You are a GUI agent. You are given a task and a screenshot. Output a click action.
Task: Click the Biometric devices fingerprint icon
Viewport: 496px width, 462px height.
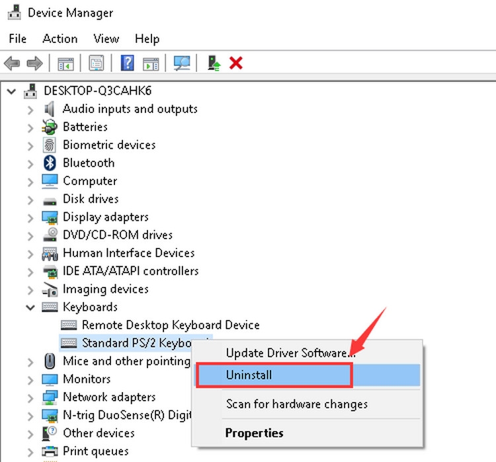[x=50, y=145]
